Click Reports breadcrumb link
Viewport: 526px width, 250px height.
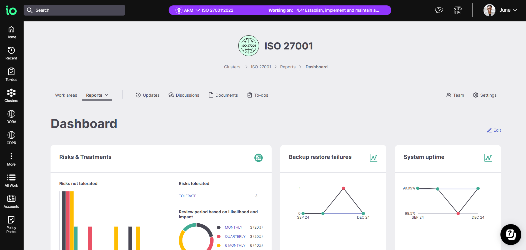click(288, 67)
